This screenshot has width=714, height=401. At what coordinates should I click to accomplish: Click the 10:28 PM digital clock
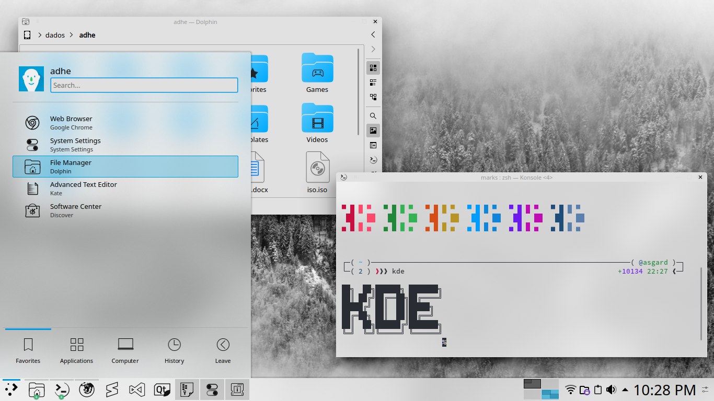664,390
